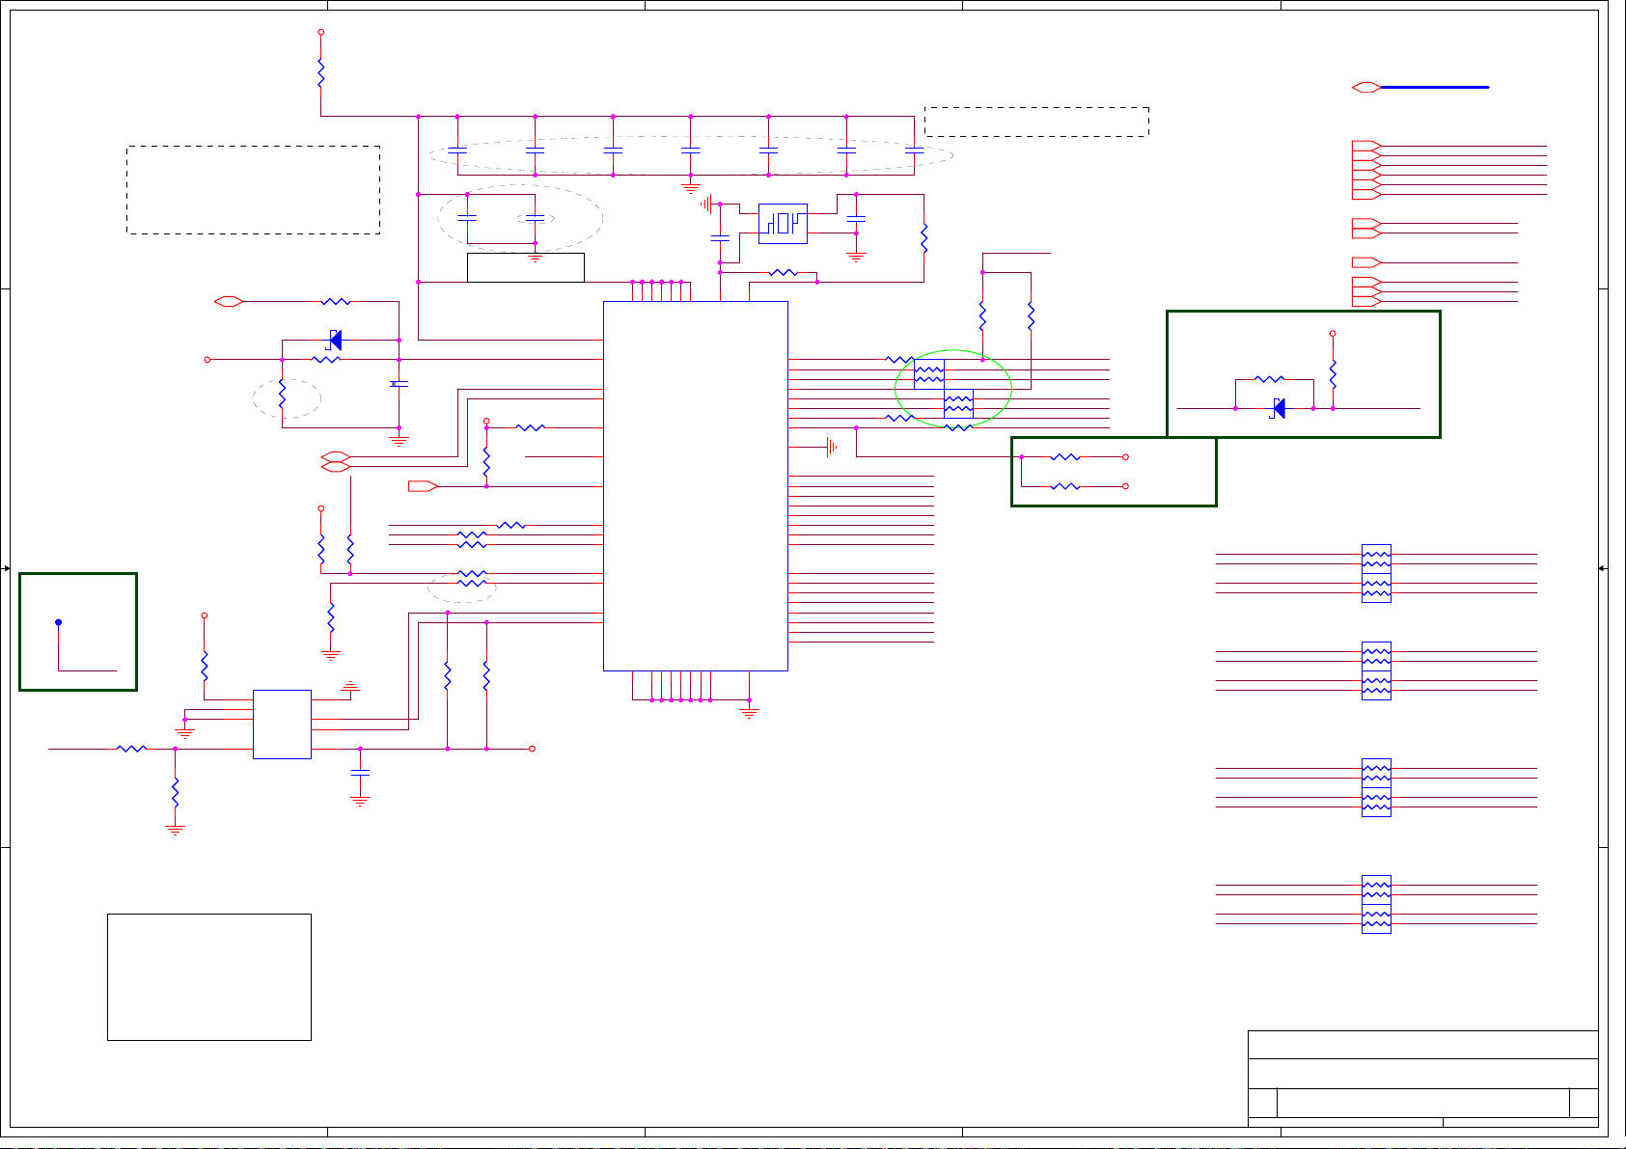Click the bidirectional port on the blue bus
This screenshot has height=1149, width=1626.
1365,87
